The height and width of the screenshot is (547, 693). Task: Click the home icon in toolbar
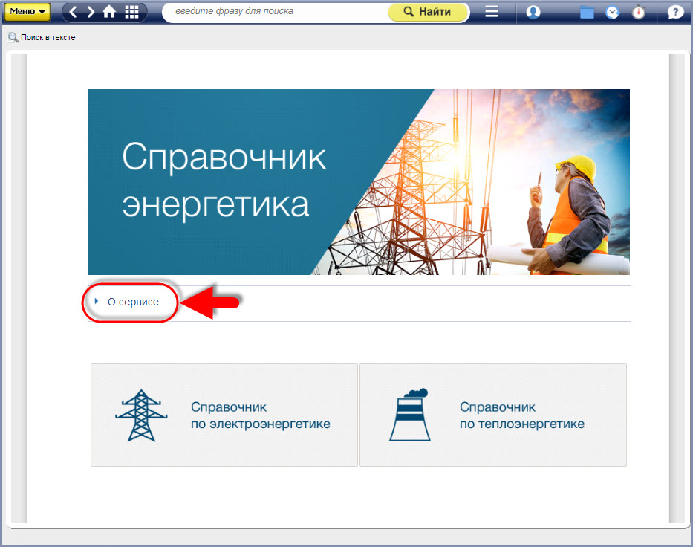pos(109,12)
